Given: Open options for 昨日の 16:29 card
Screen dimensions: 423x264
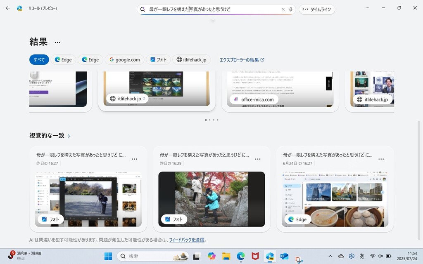Looking at the screenshot, I should [258, 159].
